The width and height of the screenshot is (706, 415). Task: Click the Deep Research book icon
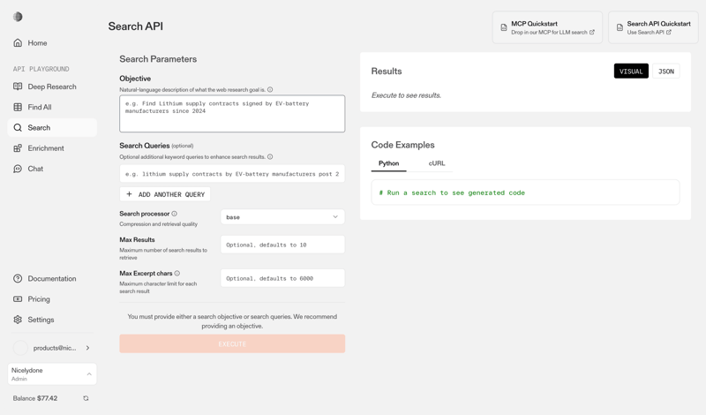tap(18, 87)
